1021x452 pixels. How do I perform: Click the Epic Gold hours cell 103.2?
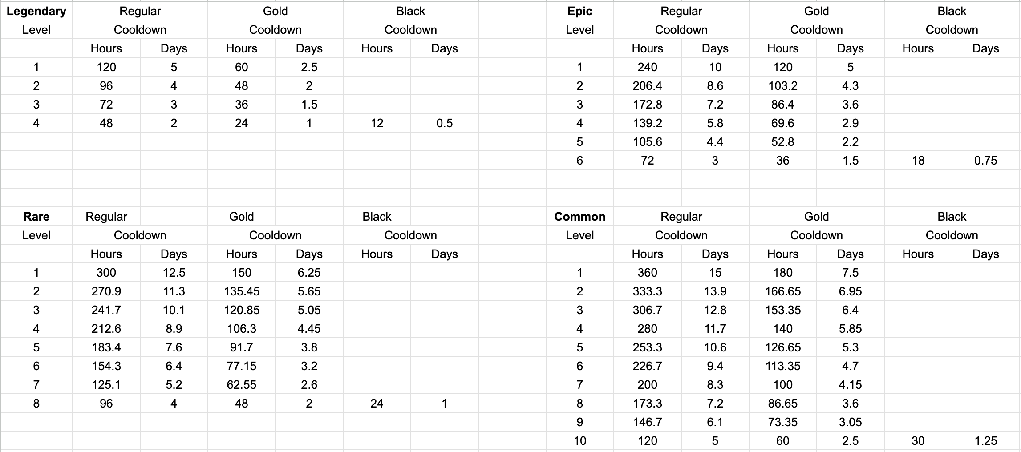point(782,86)
